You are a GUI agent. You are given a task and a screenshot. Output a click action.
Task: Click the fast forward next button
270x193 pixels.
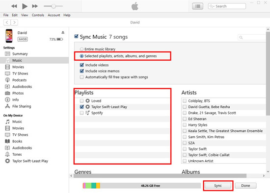click(35, 6)
